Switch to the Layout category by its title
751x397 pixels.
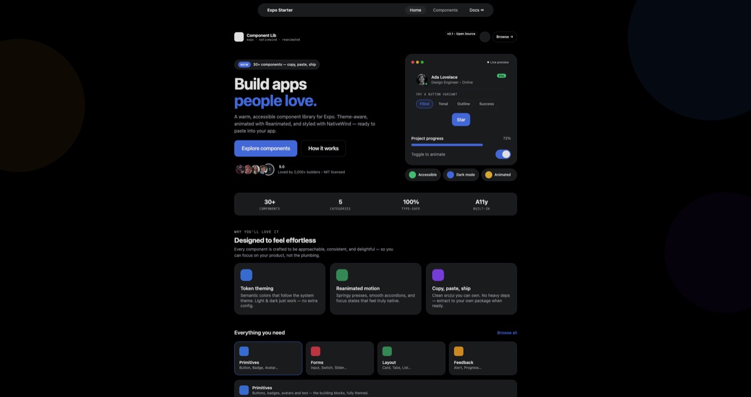point(389,363)
